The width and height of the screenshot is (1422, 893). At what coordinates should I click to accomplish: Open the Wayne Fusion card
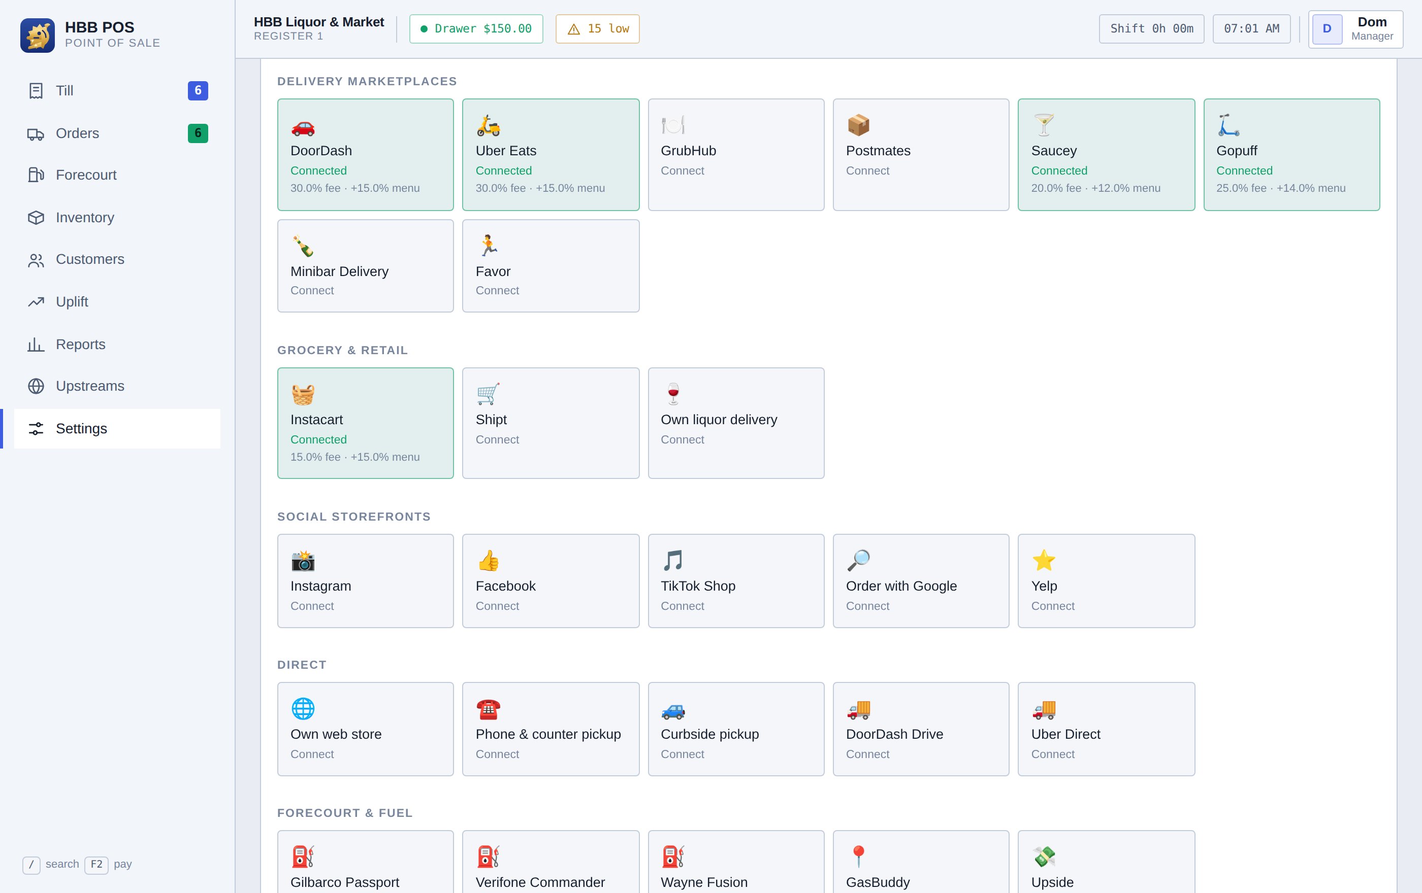(736, 862)
